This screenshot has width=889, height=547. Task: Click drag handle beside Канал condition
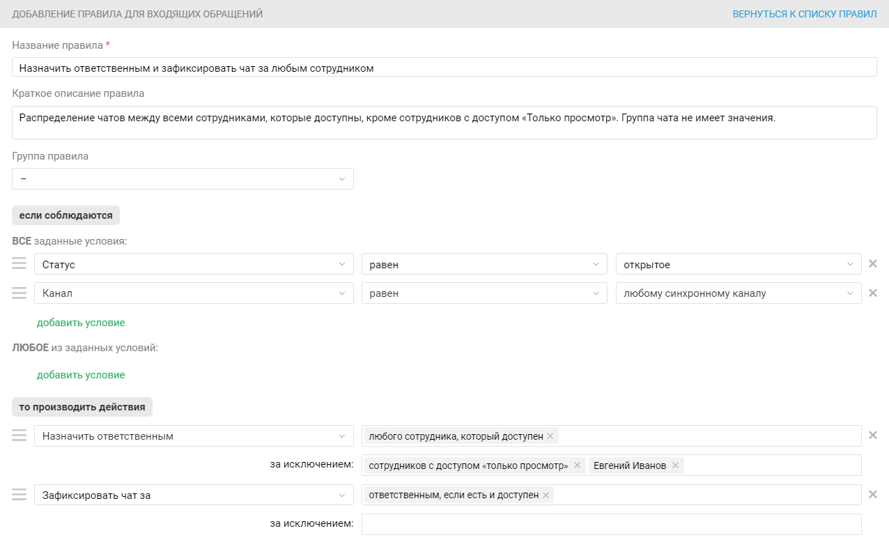click(x=20, y=293)
